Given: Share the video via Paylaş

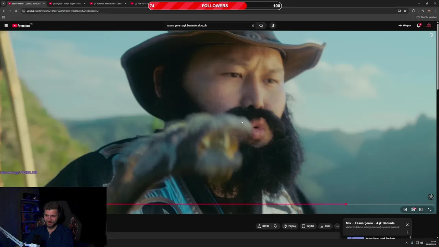Looking at the screenshot, I should pyautogui.click(x=289, y=226).
